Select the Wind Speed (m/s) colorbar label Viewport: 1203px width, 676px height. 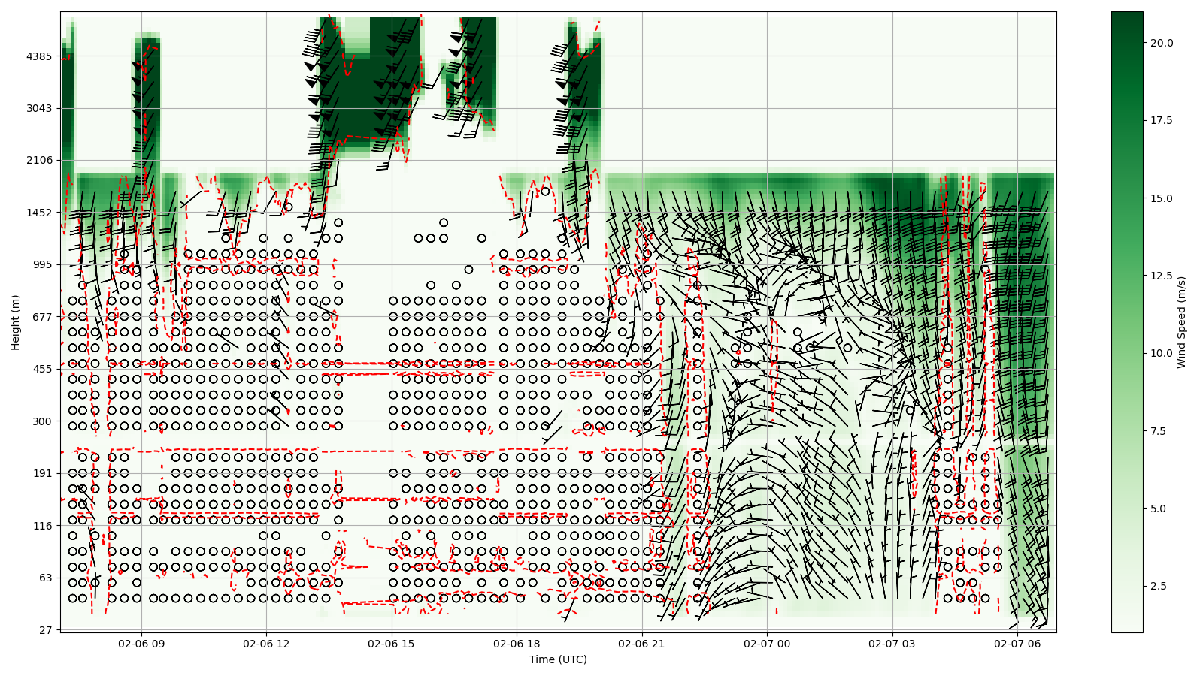click(1182, 322)
